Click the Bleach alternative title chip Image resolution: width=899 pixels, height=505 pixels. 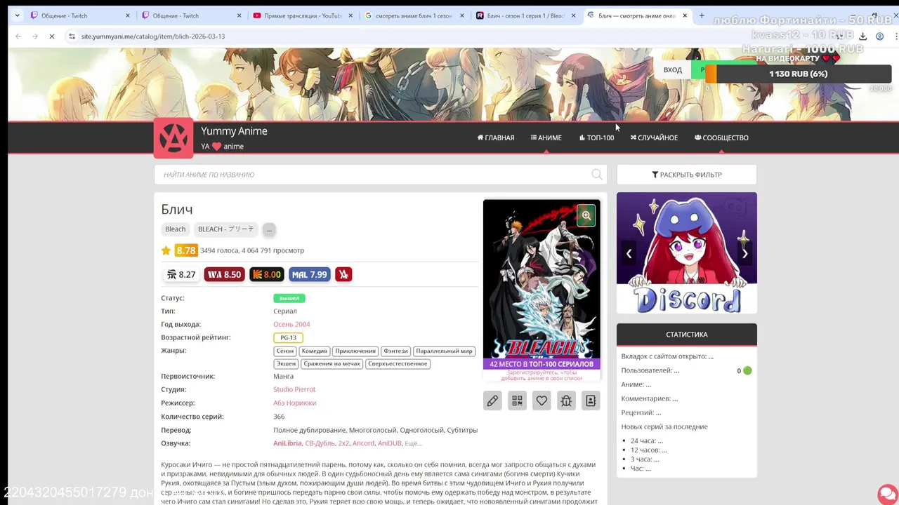tap(176, 229)
